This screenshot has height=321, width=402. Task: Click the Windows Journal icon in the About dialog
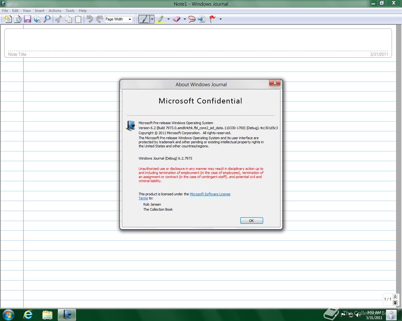click(x=131, y=126)
